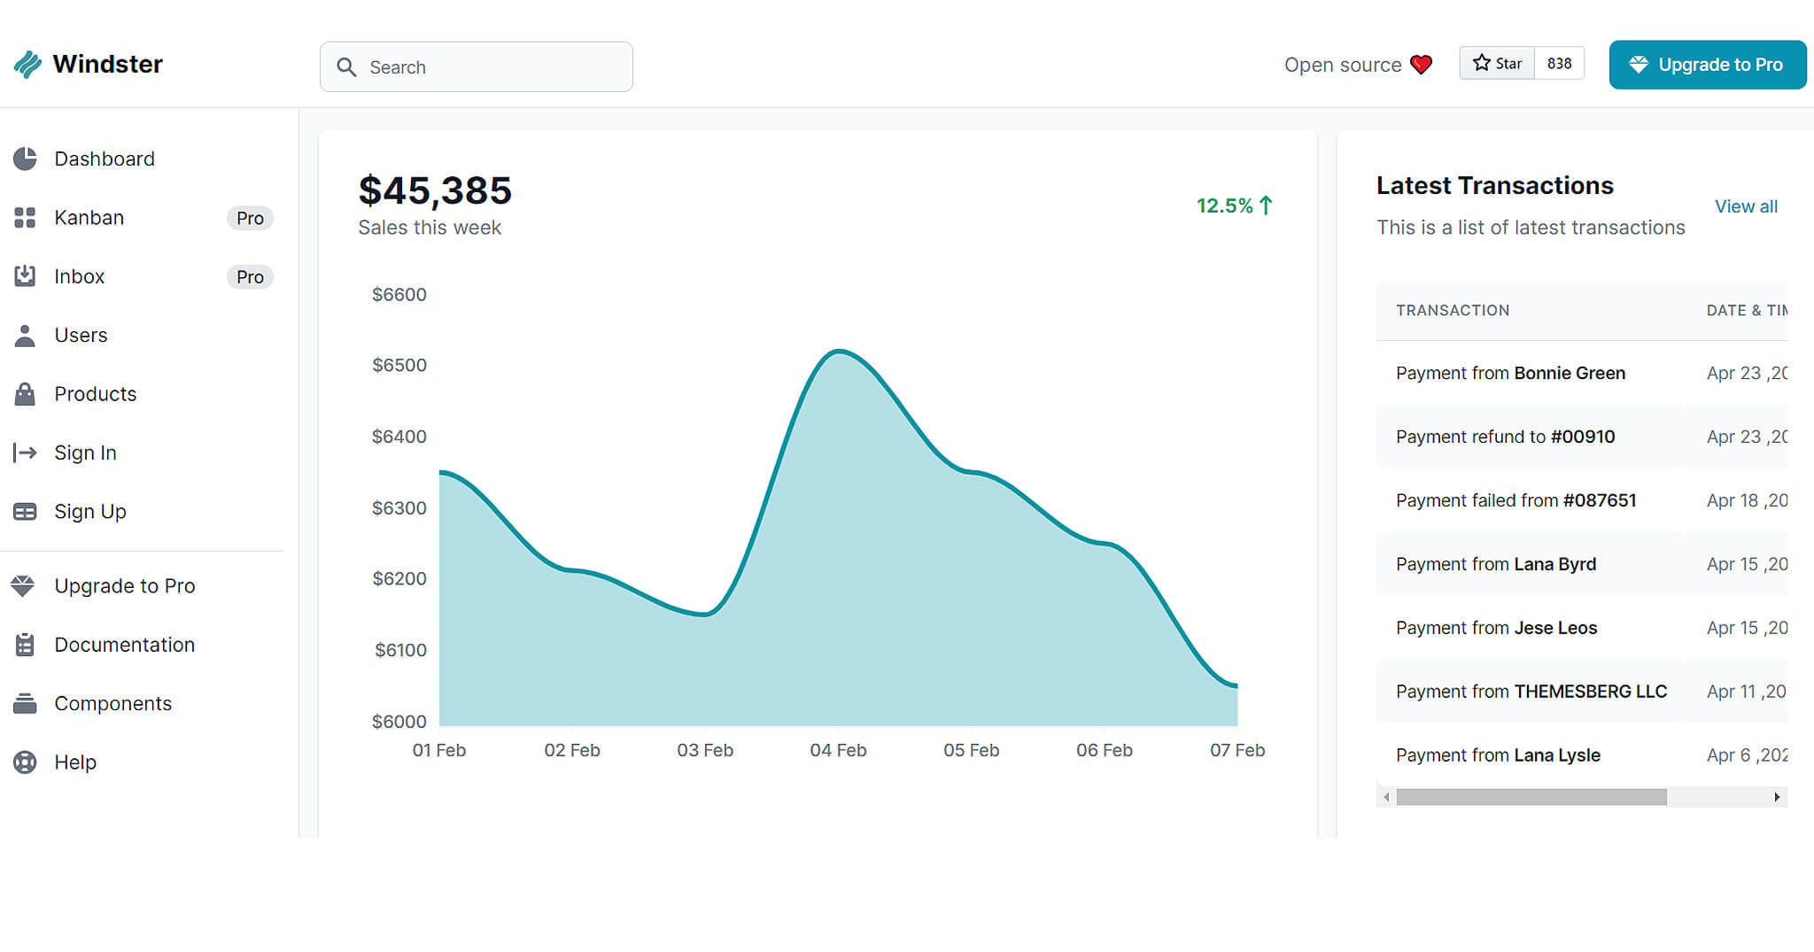Click the scrollbar left arrow

pos(1387,797)
